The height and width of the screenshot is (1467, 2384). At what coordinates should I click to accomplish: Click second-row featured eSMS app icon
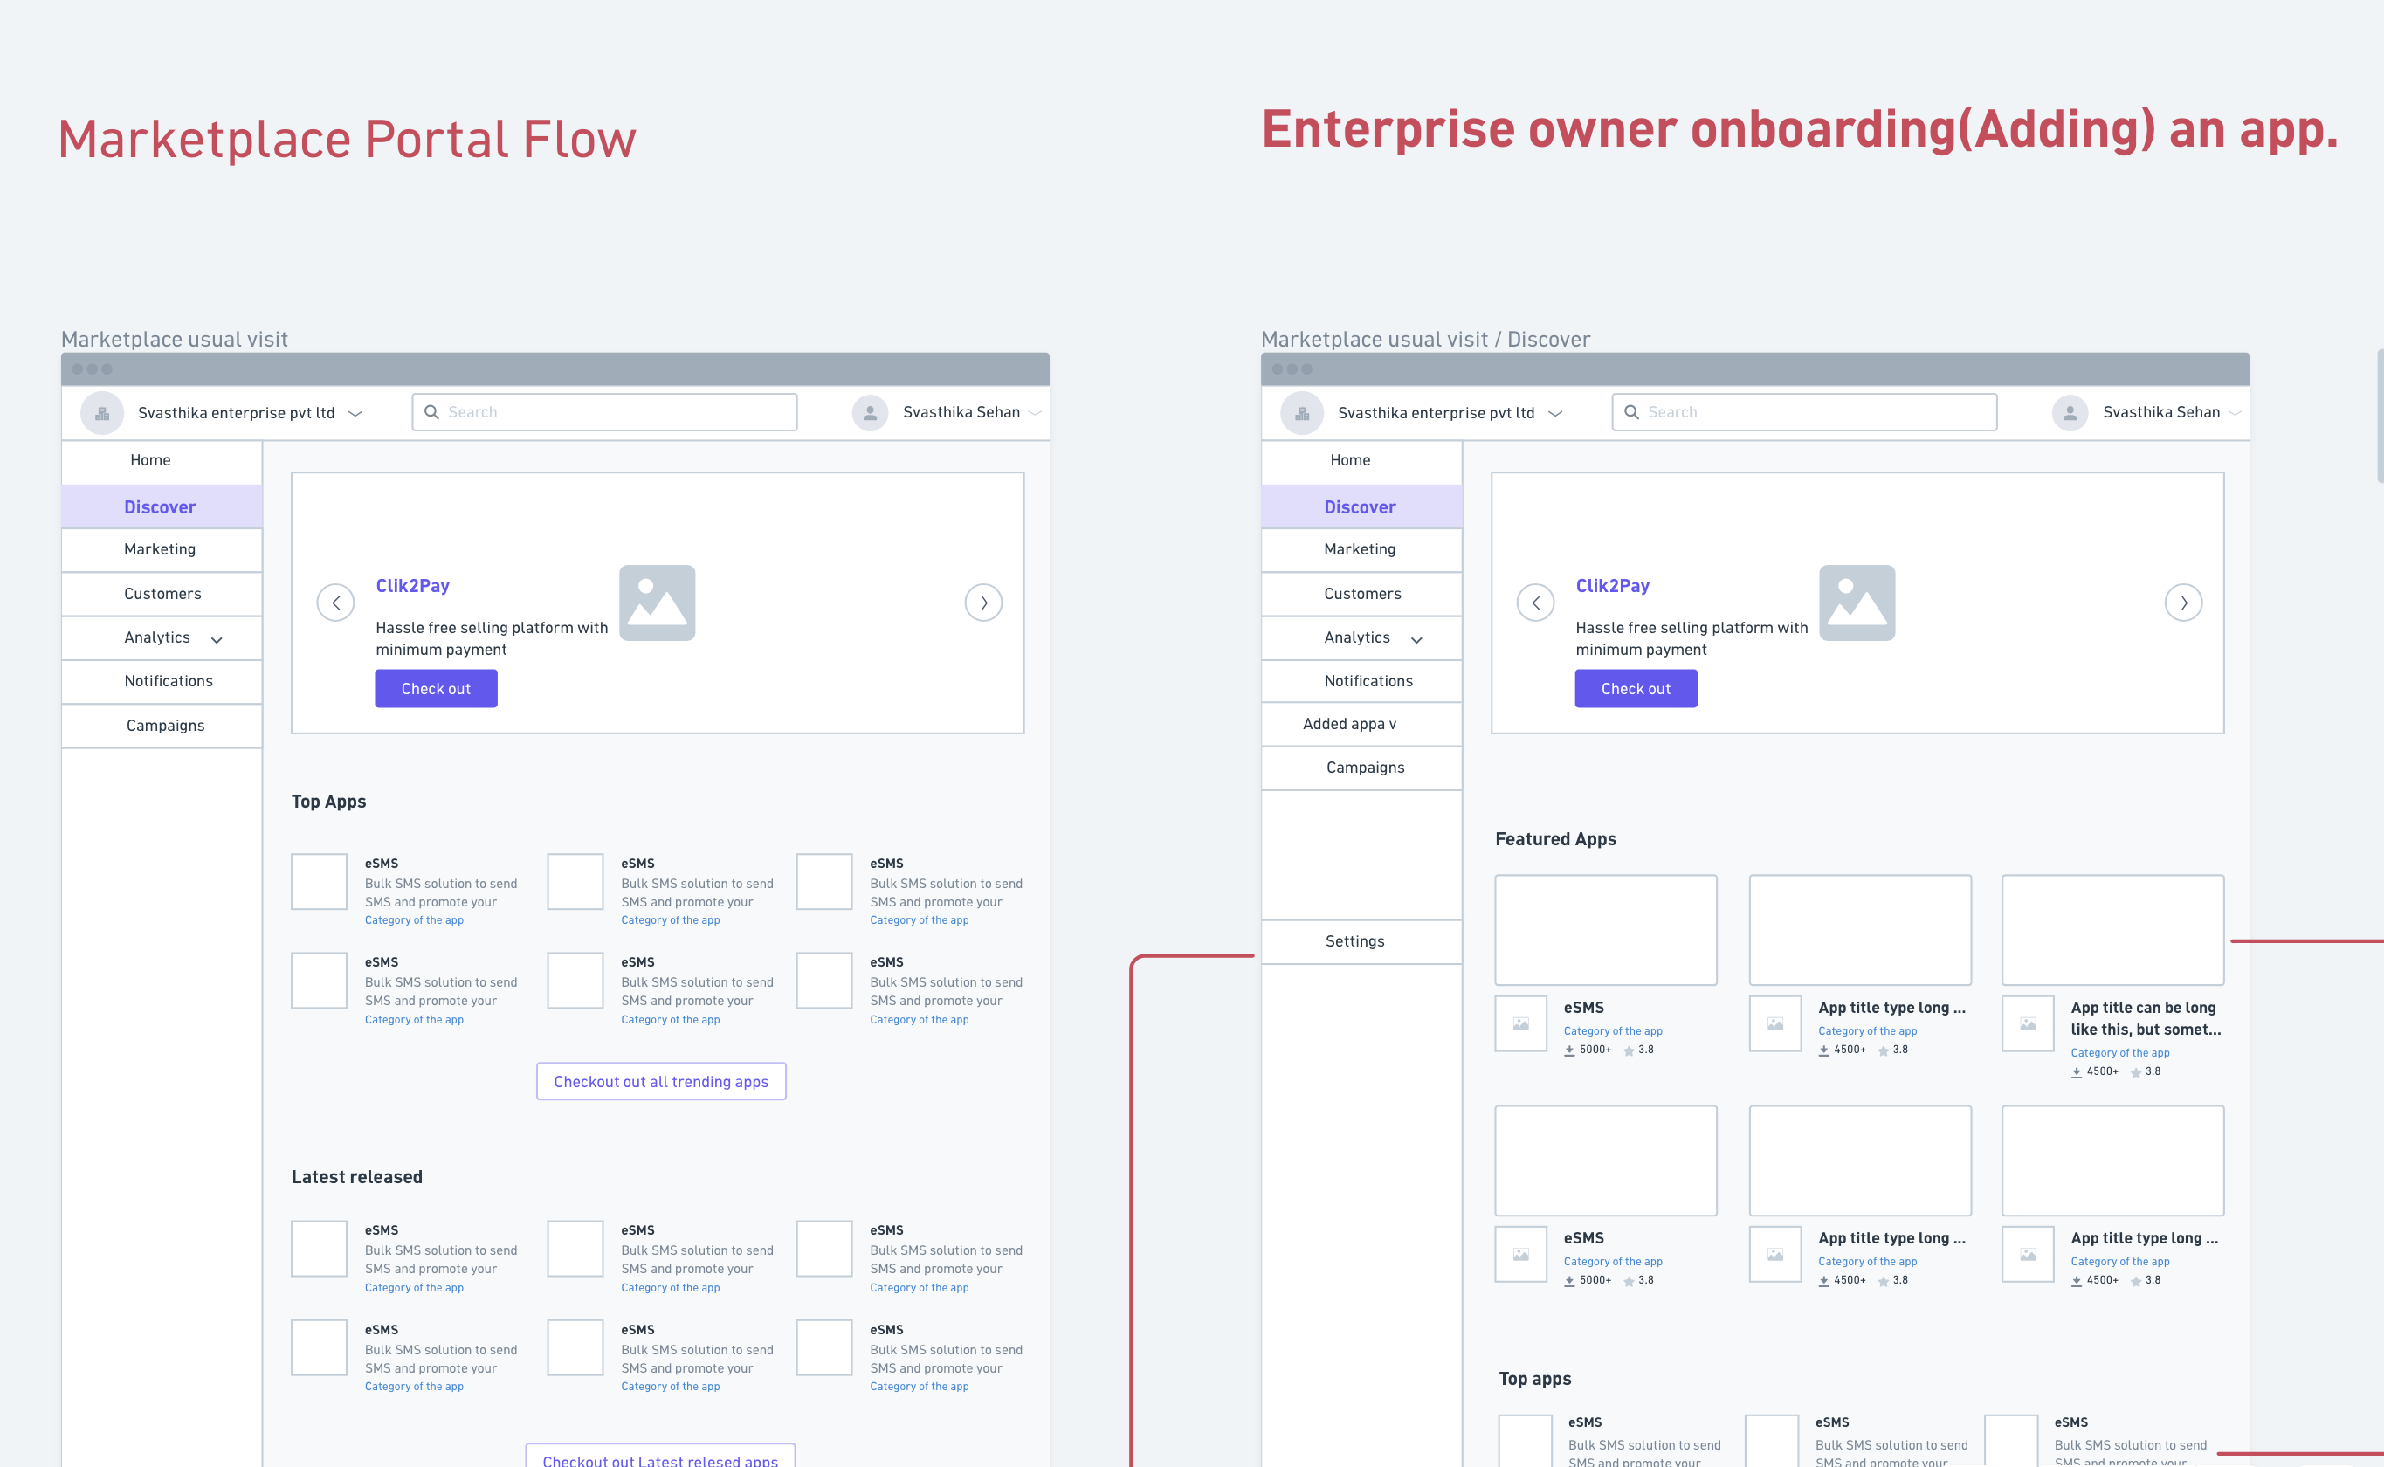(x=1521, y=1255)
